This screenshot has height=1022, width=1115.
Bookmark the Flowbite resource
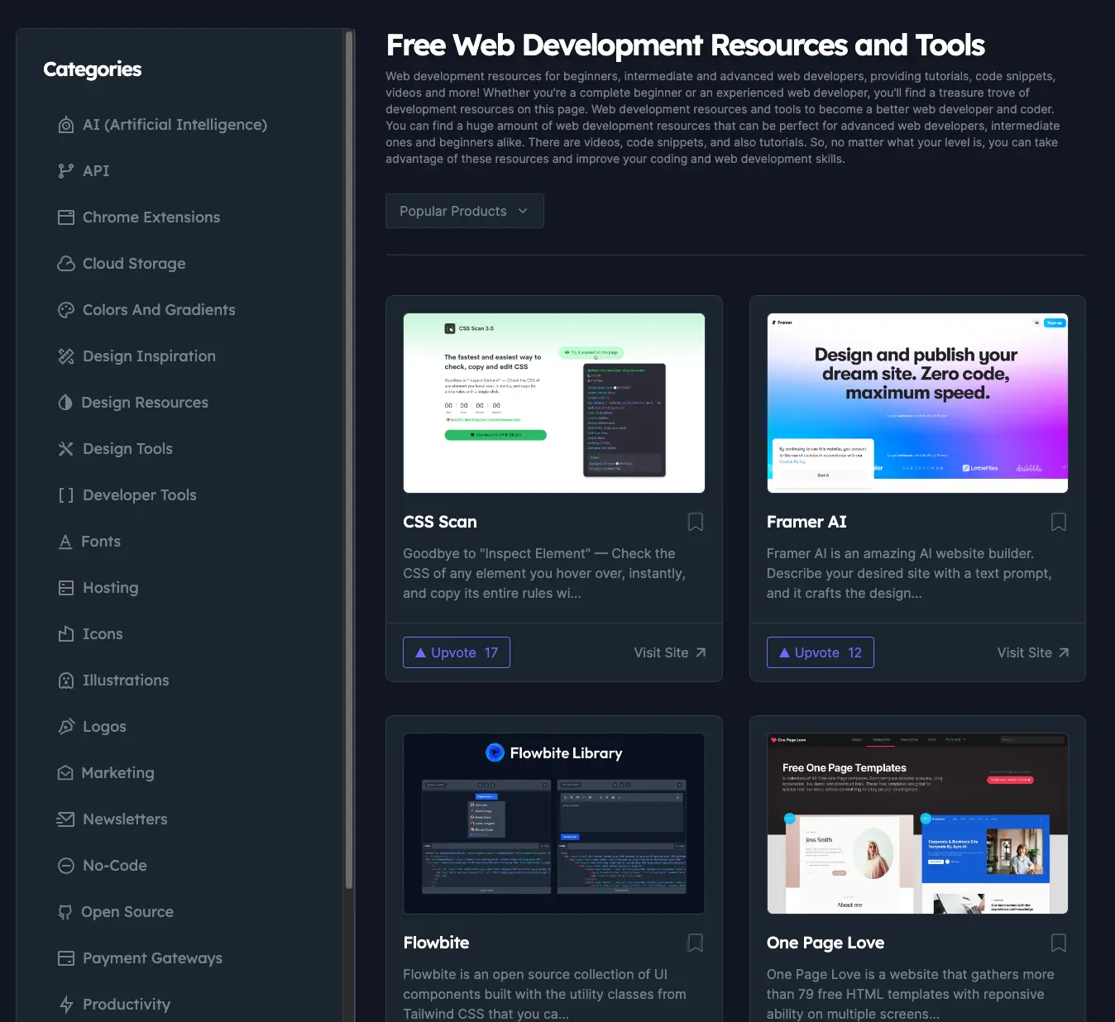pyautogui.click(x=696, y=943)
